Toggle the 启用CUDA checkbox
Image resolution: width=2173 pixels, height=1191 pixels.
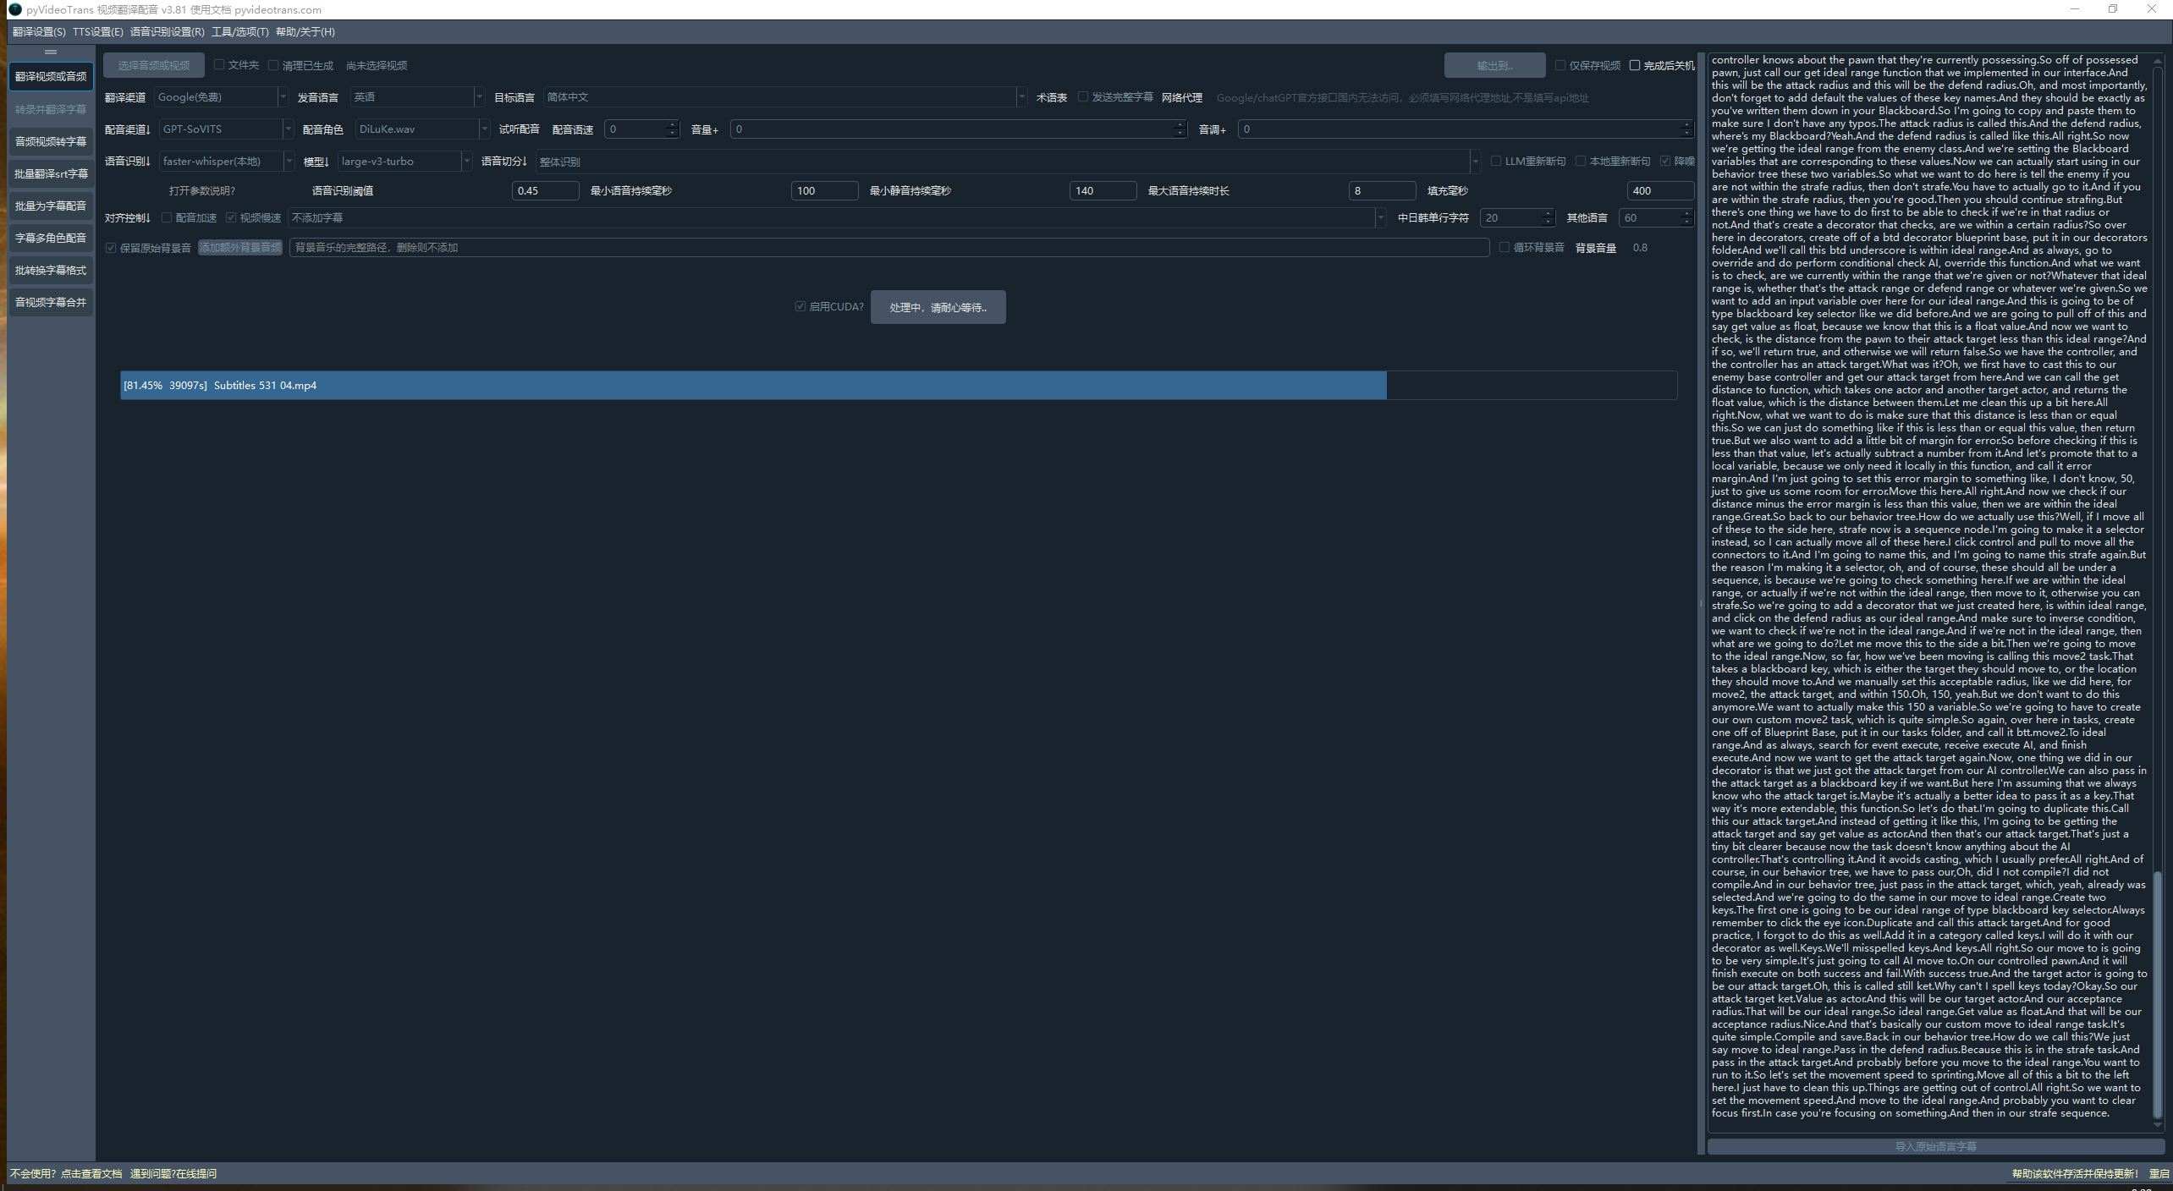click(800, 306)
